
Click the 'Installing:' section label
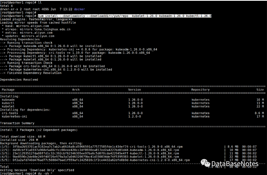(x=10, y=96)
